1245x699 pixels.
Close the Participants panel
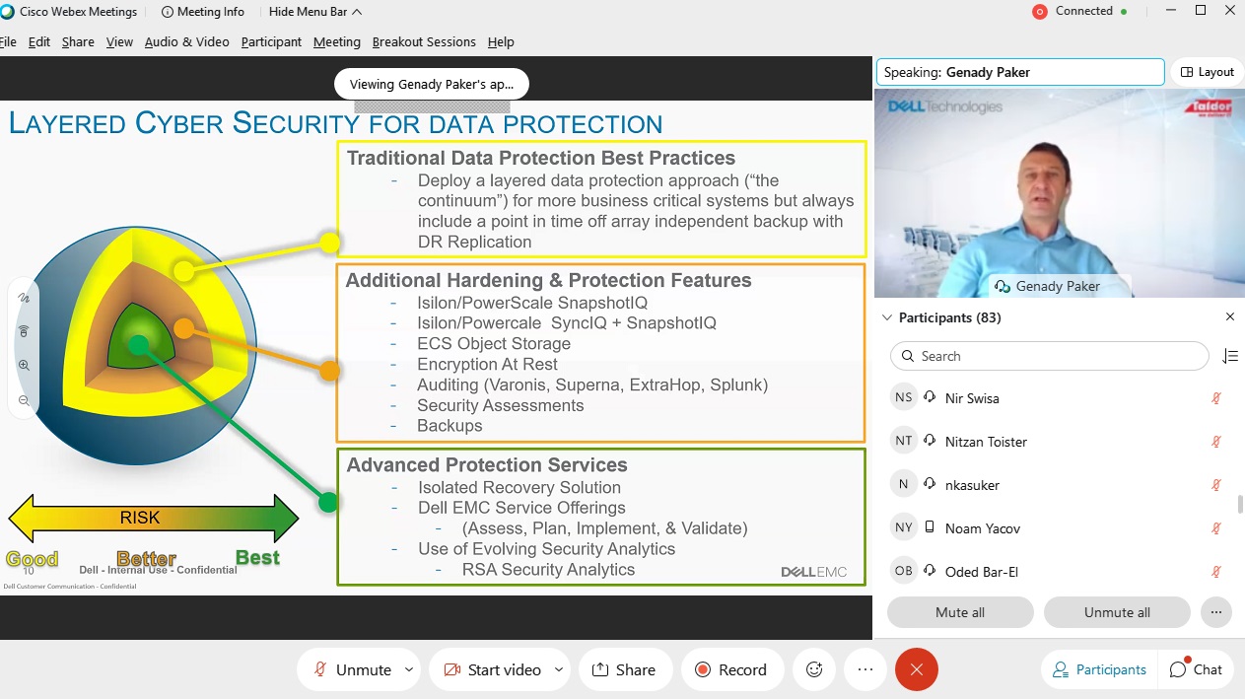coord(1229,317)
